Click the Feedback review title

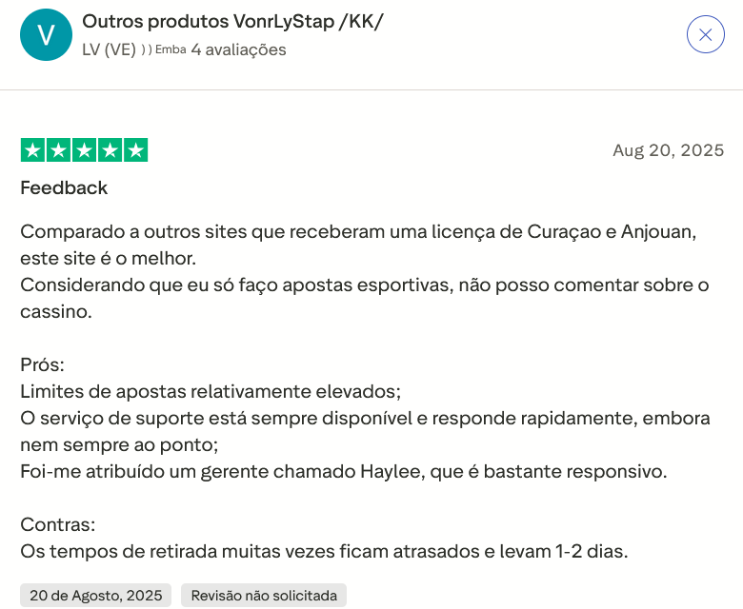tap(64, 187)
